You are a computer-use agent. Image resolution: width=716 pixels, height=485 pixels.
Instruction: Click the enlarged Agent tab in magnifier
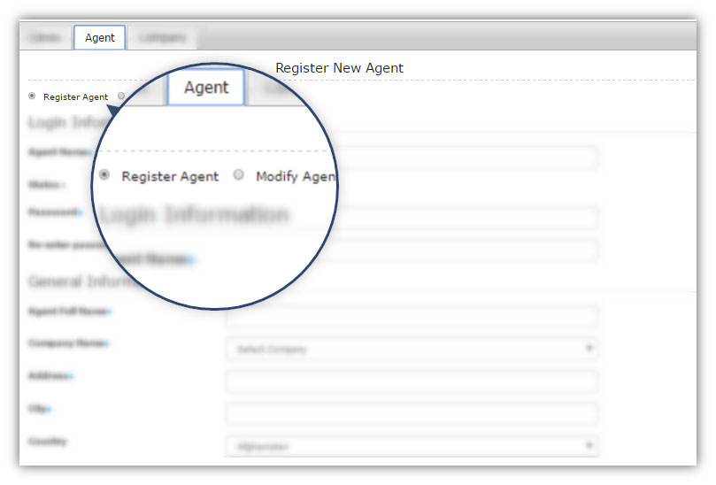(206, 88)
